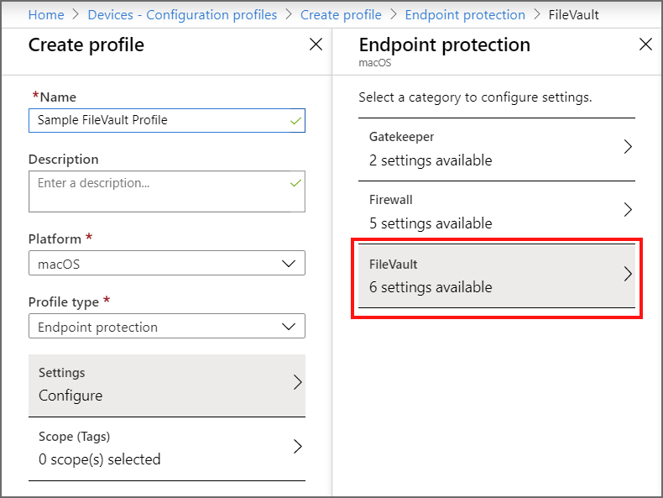Go to Home breadcrumb

46,15
